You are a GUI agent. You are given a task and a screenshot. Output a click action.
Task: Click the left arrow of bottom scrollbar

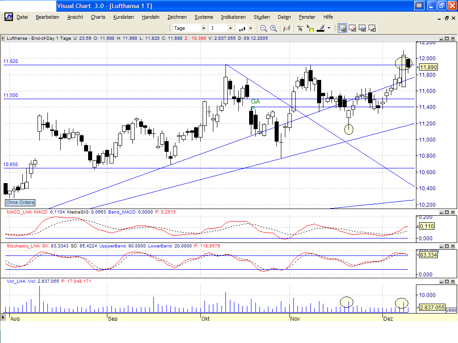pos(4,318)
